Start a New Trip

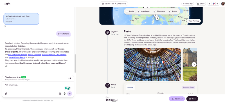pos(188,4)
